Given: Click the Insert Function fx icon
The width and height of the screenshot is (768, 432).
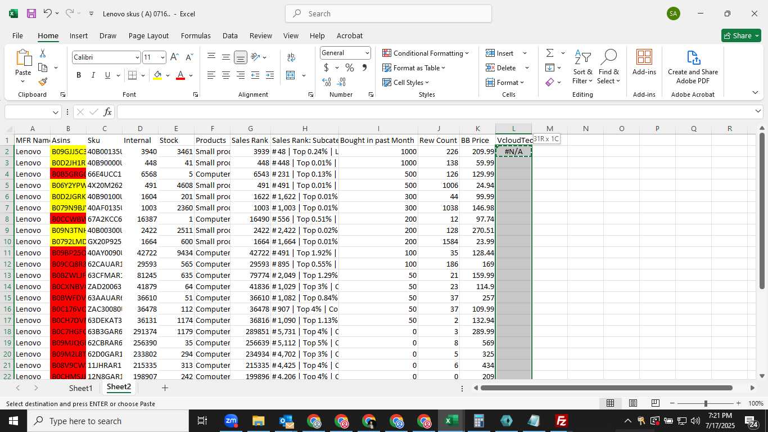Looking at the screenshot, I should [107, 112].
